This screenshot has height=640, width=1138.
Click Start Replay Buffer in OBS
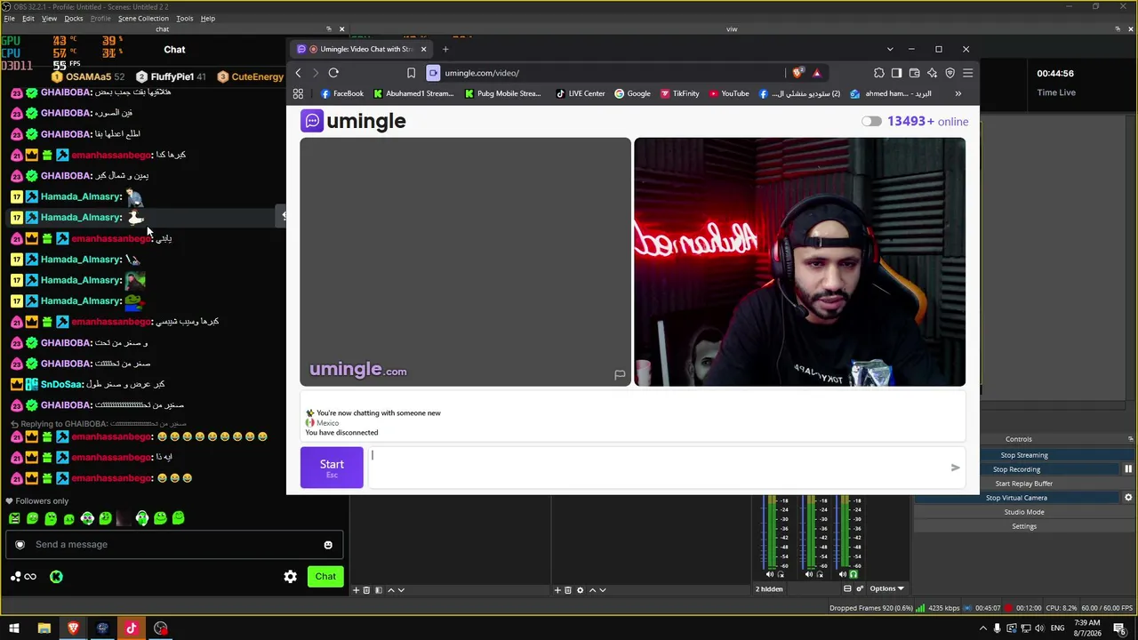point(1024,484)
